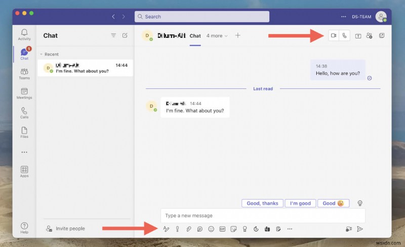Viewport: 405px width, 247px height.
Task: Reply with I'm good suggestion
Action: click(x=300, y=203)
